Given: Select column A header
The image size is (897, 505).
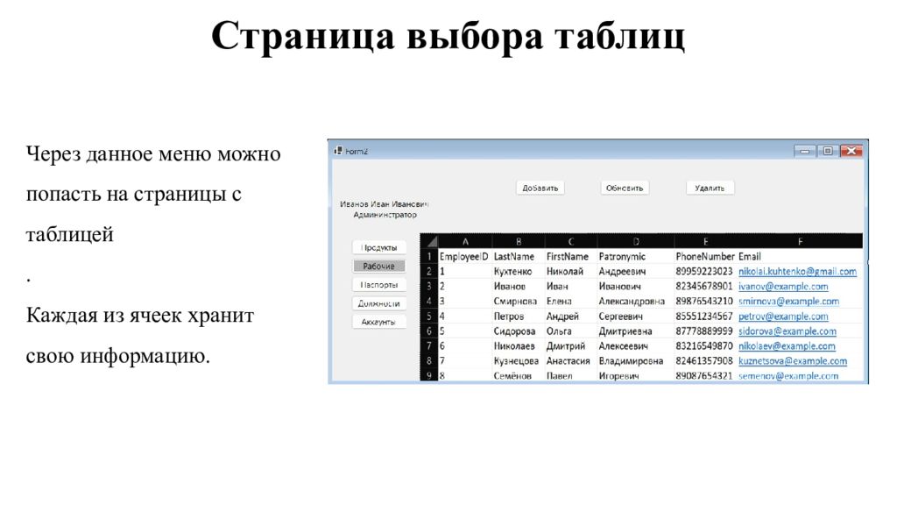Looking at the screenshot, I should pyautogui.click(x=465, y=241).
